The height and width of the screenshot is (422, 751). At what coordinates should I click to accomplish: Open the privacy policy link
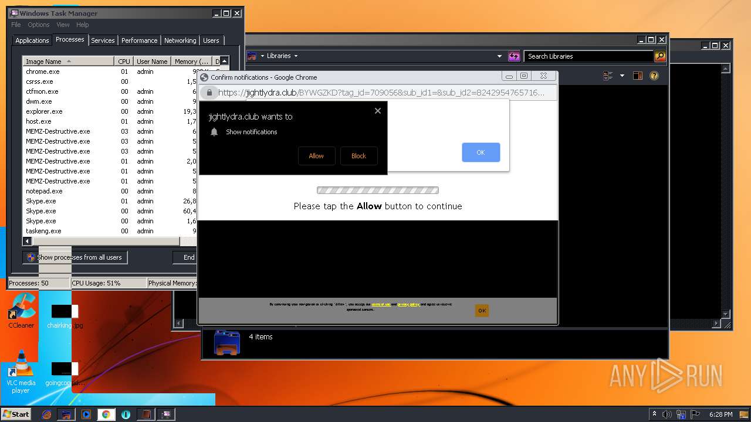tap(408, 304)
